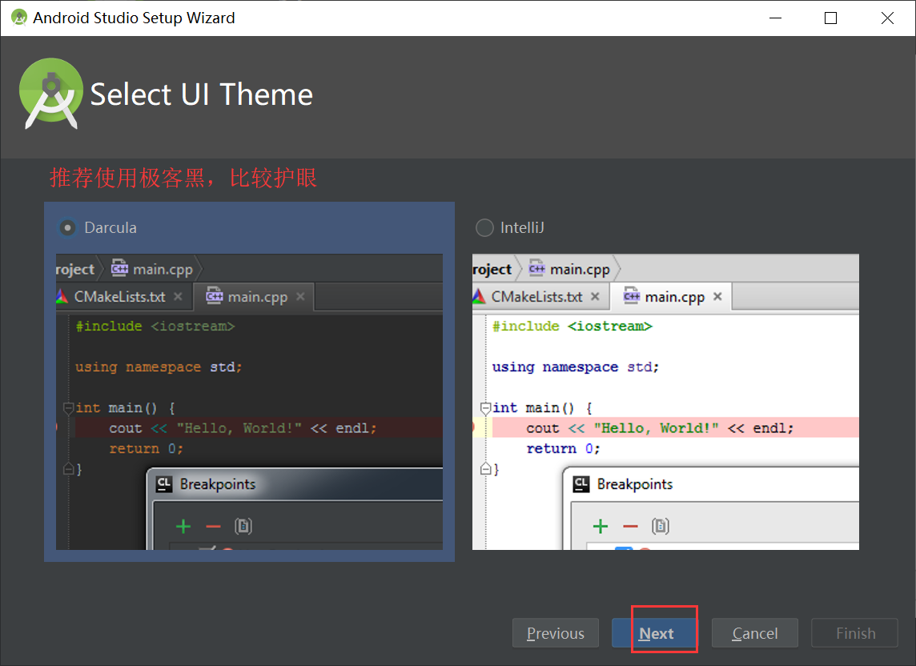916x666 pixels.
Task: Click the 'Select UI Theme' heading
Action: [x=202, y=94]
